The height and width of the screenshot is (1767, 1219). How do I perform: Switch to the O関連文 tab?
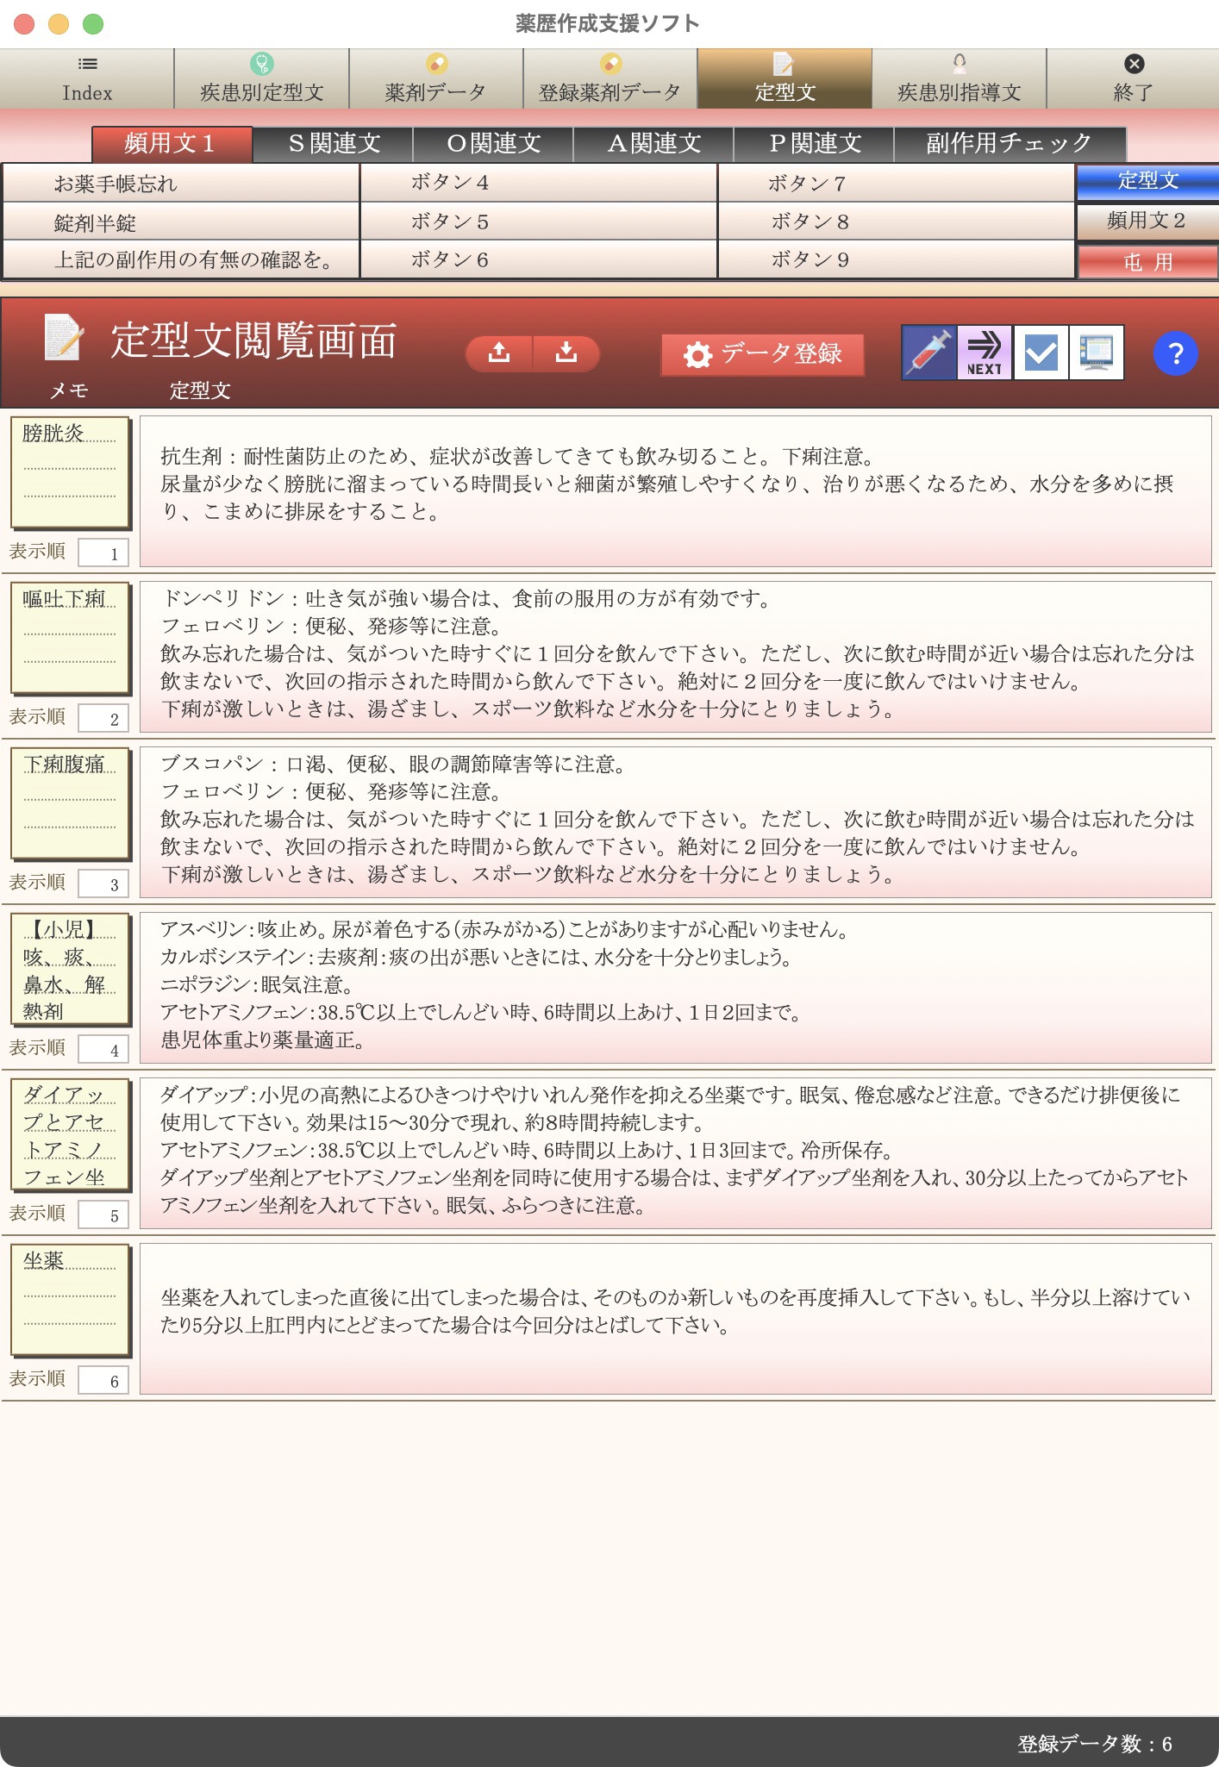pos(493,144)
